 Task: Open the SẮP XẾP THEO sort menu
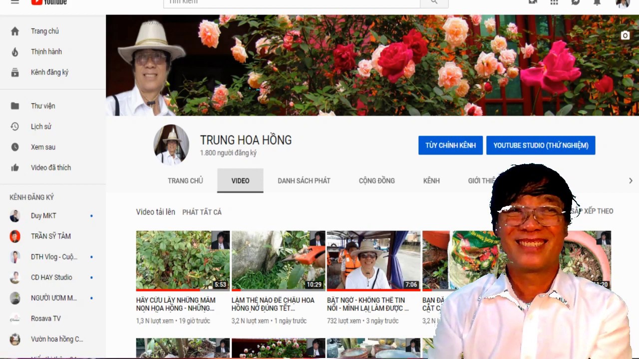[x=592, y=211]
